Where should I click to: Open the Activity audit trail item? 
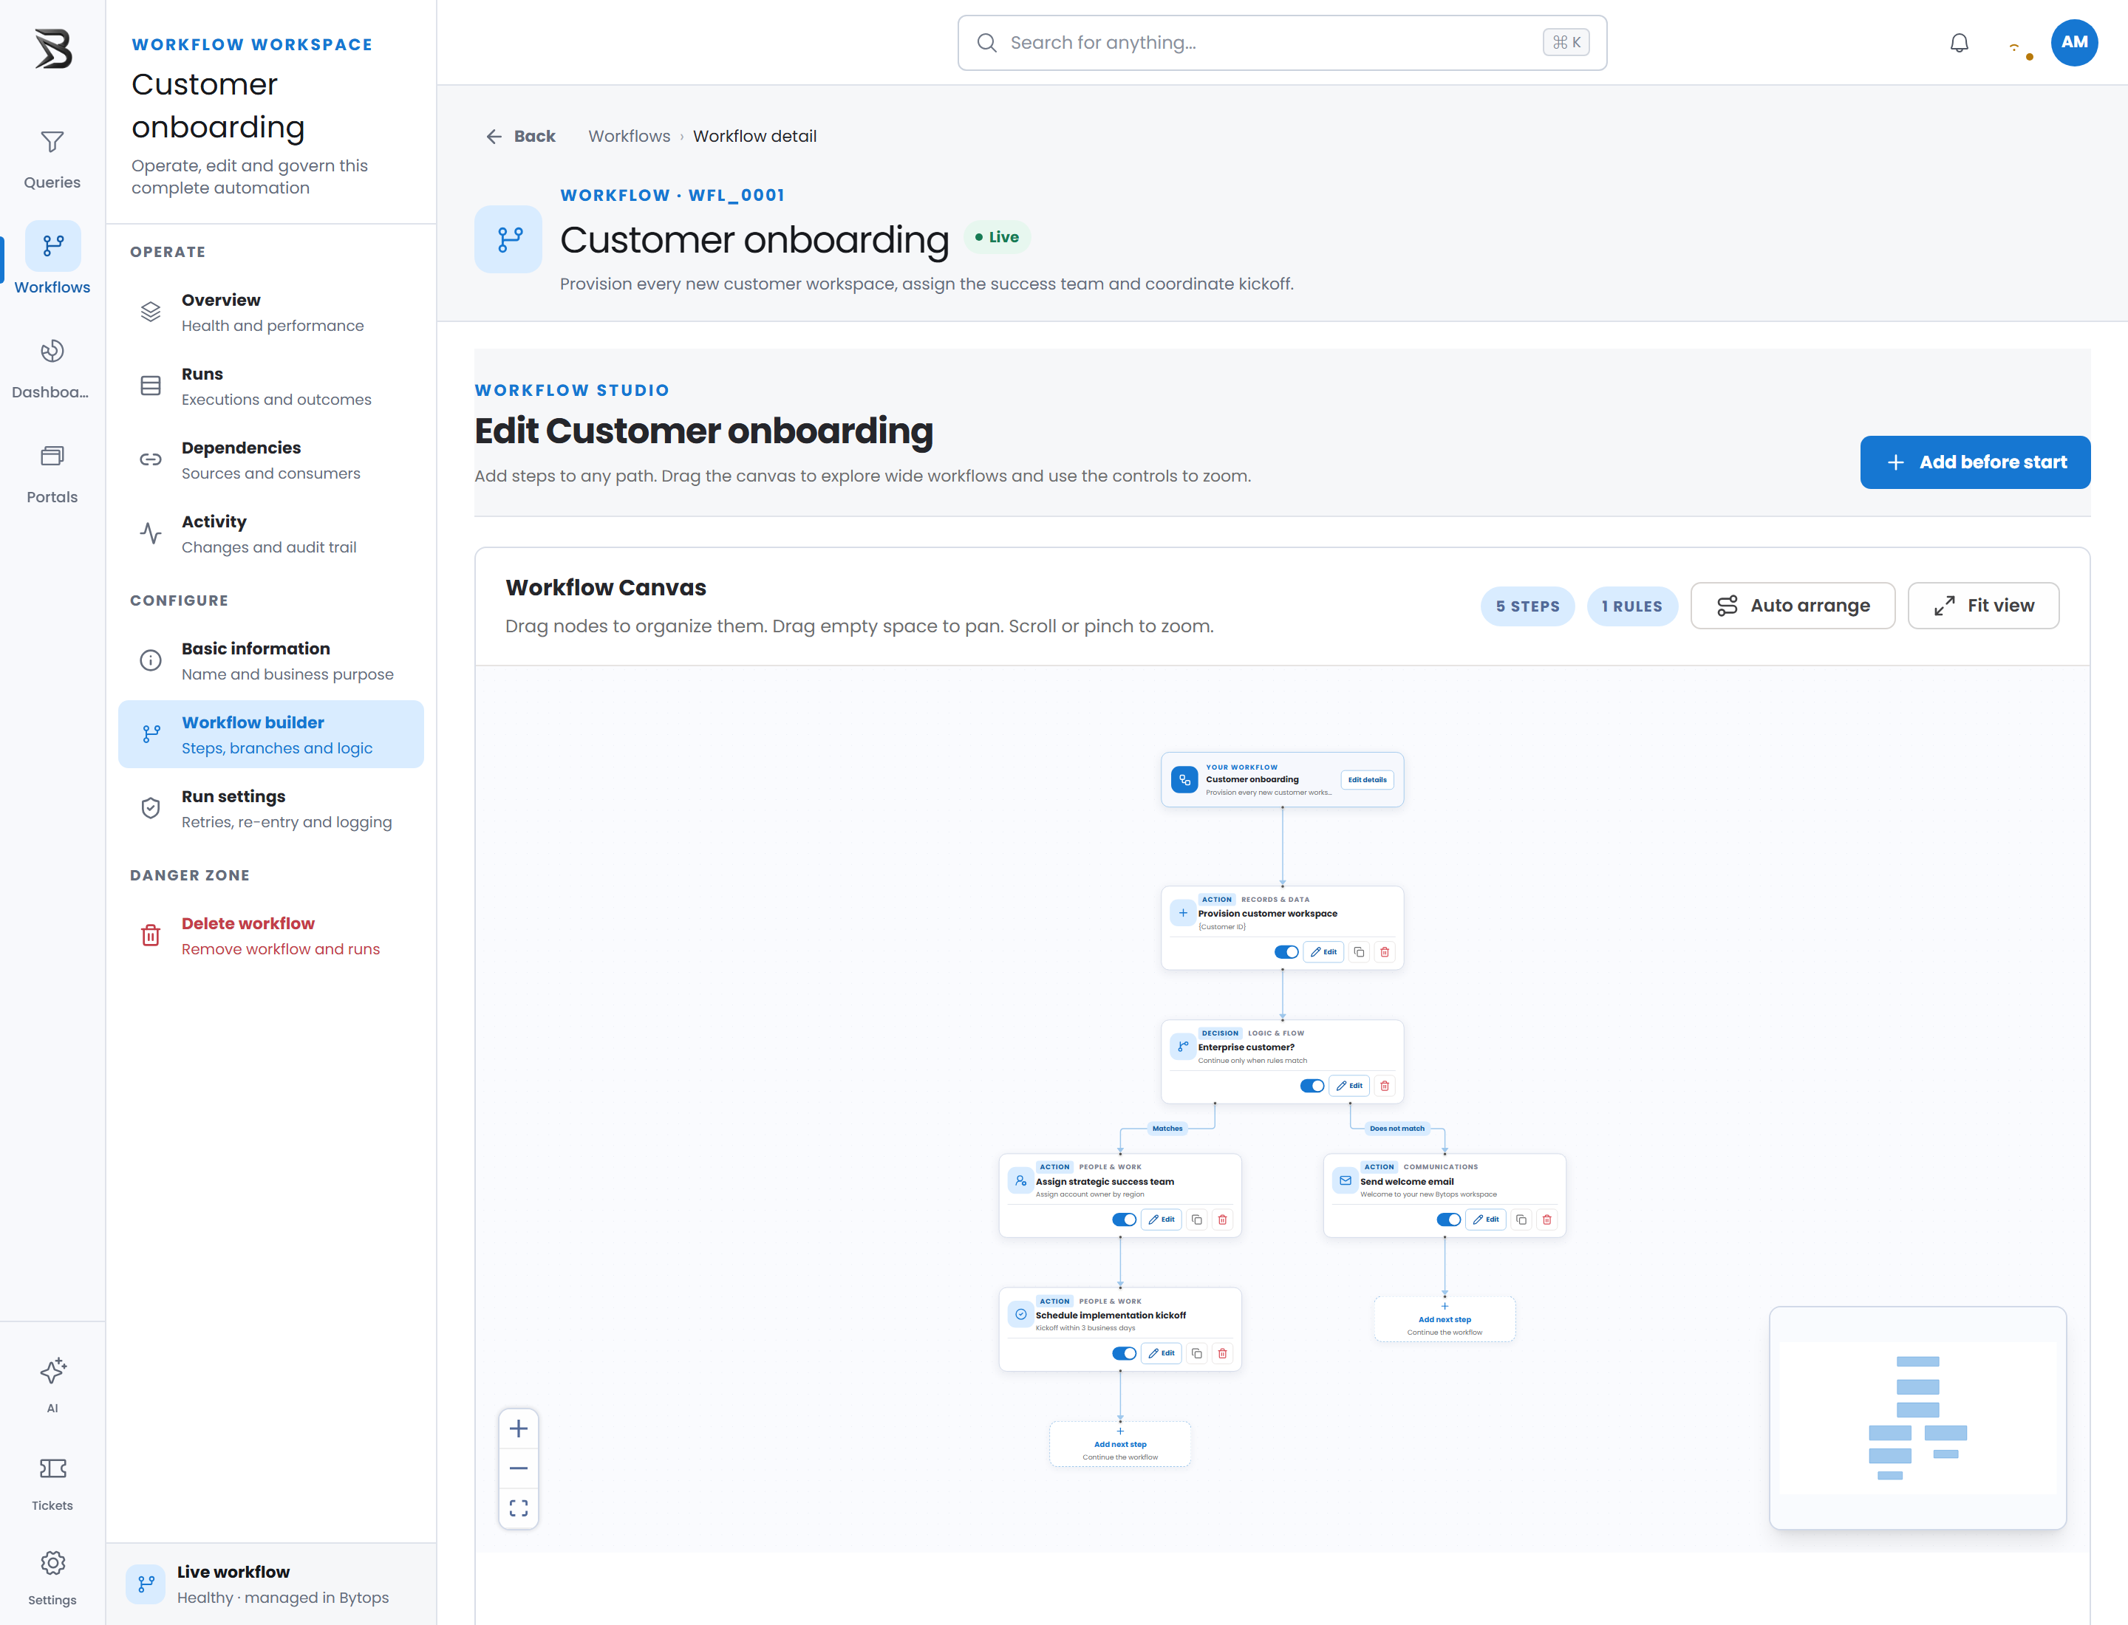point(271,534)
